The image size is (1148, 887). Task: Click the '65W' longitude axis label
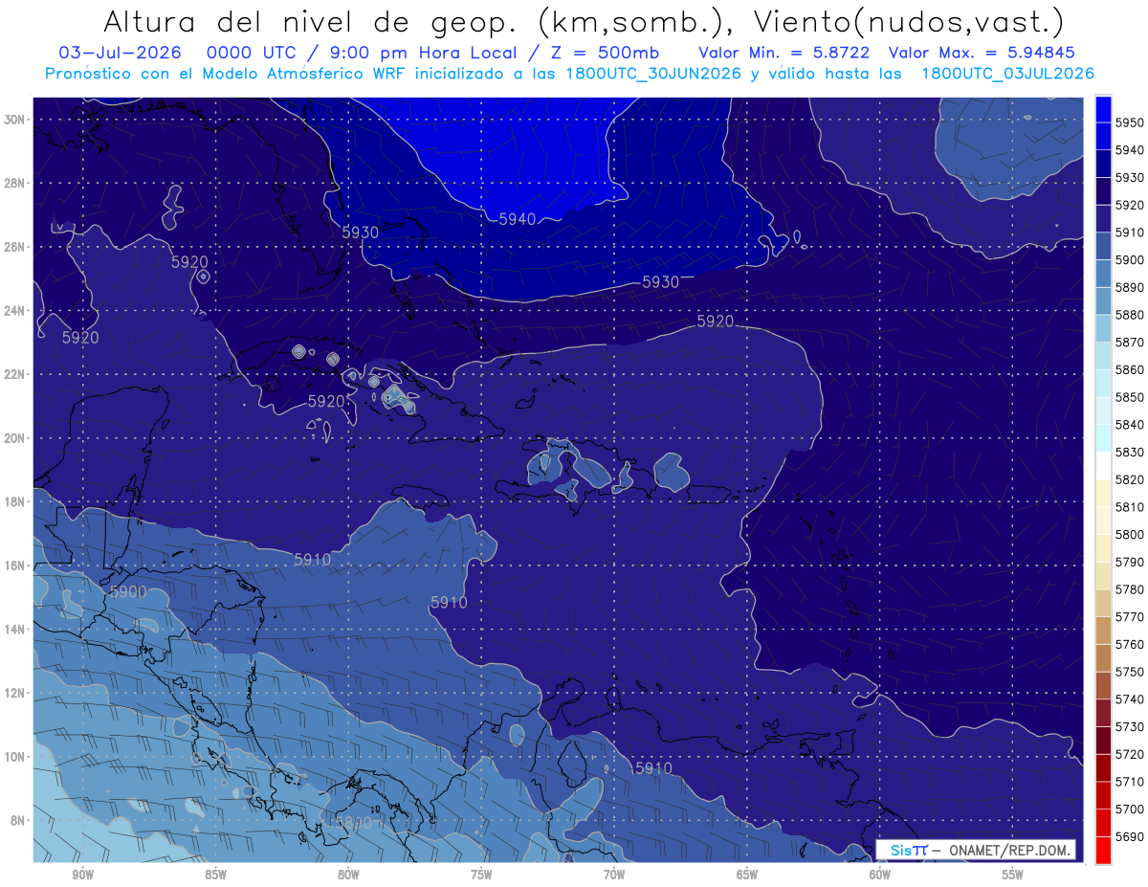(747, 876)
